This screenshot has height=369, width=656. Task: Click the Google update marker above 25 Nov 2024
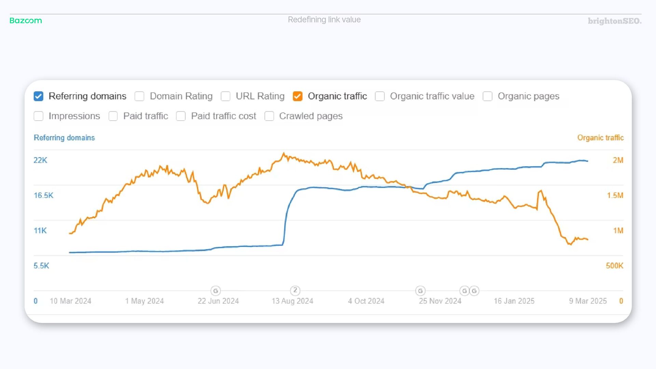click(x=420, y=291)
